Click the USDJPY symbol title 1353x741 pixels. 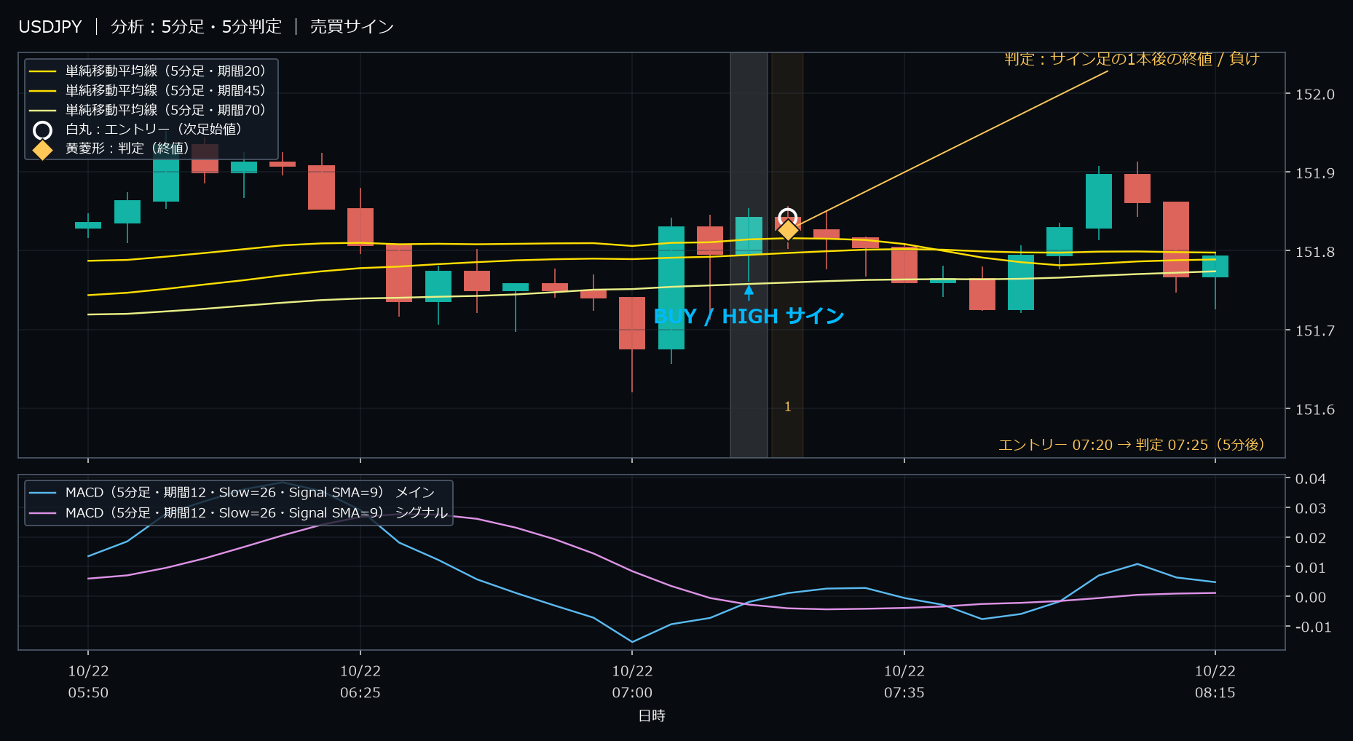coord(50,27)
